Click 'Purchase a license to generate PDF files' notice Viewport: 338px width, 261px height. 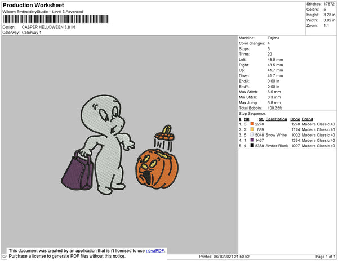click(x=67, y=256)
